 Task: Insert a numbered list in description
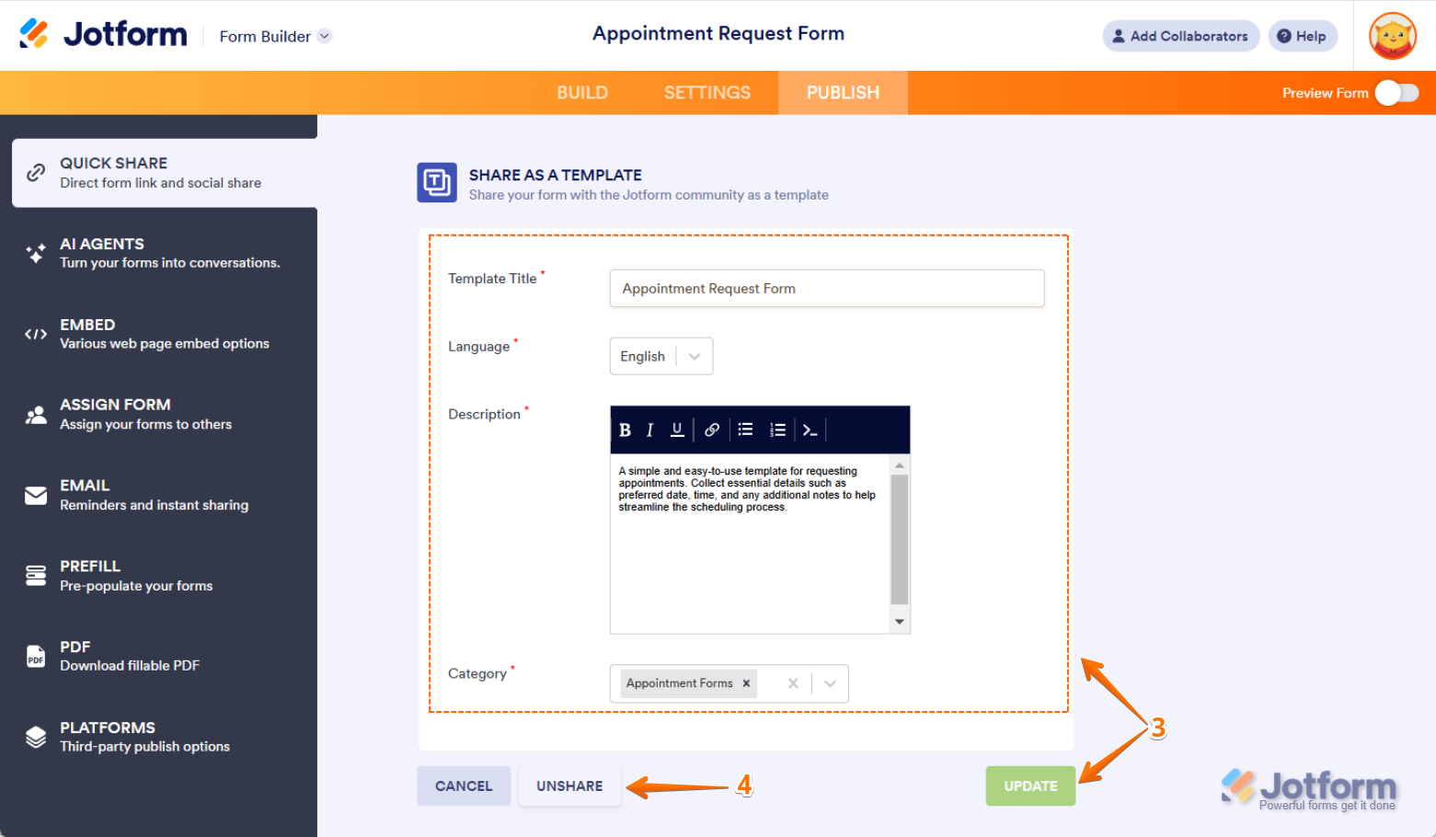pyautogui.click(x=777, y=430)
